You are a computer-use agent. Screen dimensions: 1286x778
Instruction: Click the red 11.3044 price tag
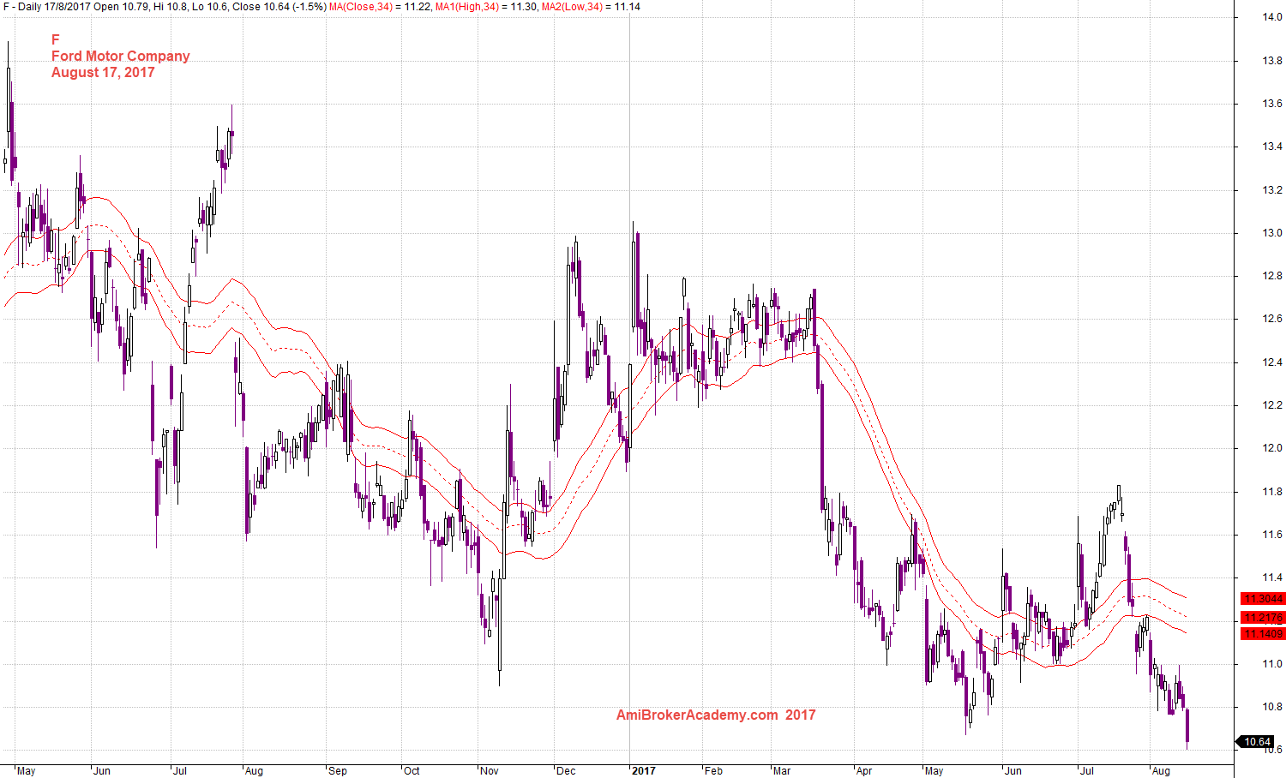1263,599
